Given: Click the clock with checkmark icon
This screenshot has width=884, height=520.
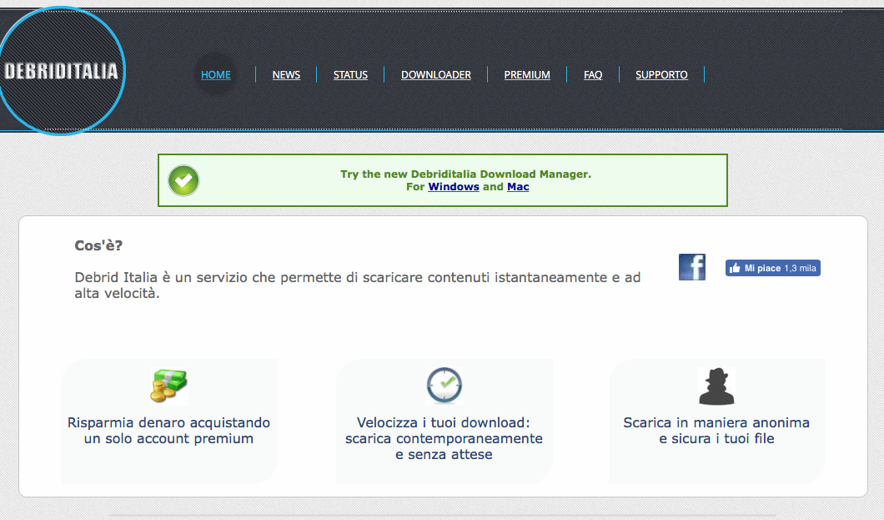Looking at the screenshot, I should [x=445, y=386].
